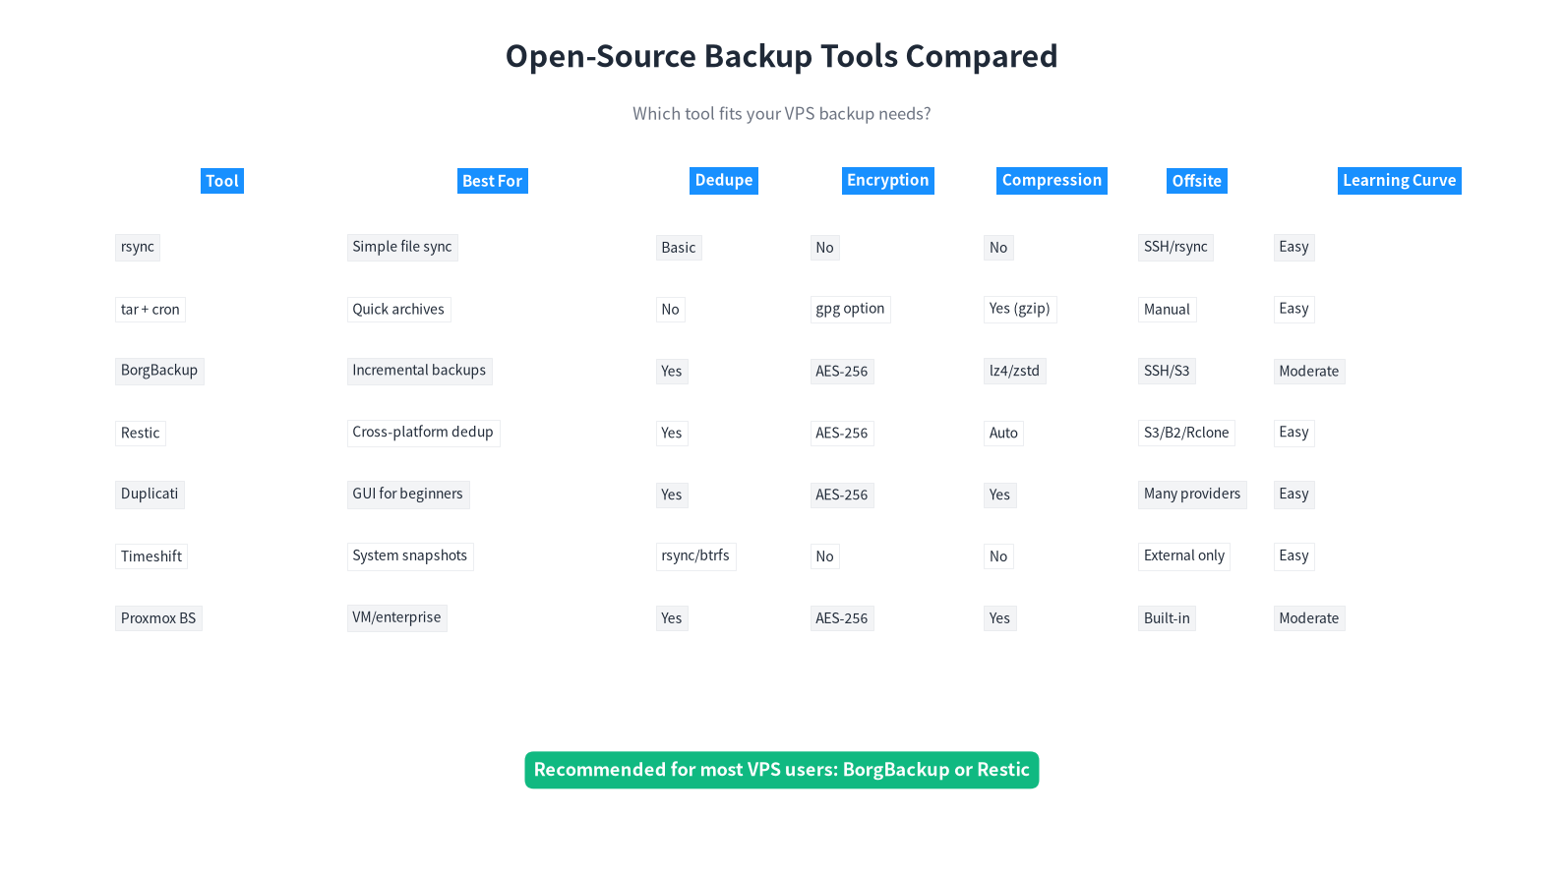This screenshot has width=1564, height=875.
Task: Select the Encryption column header
Action: tap(888, 180)
